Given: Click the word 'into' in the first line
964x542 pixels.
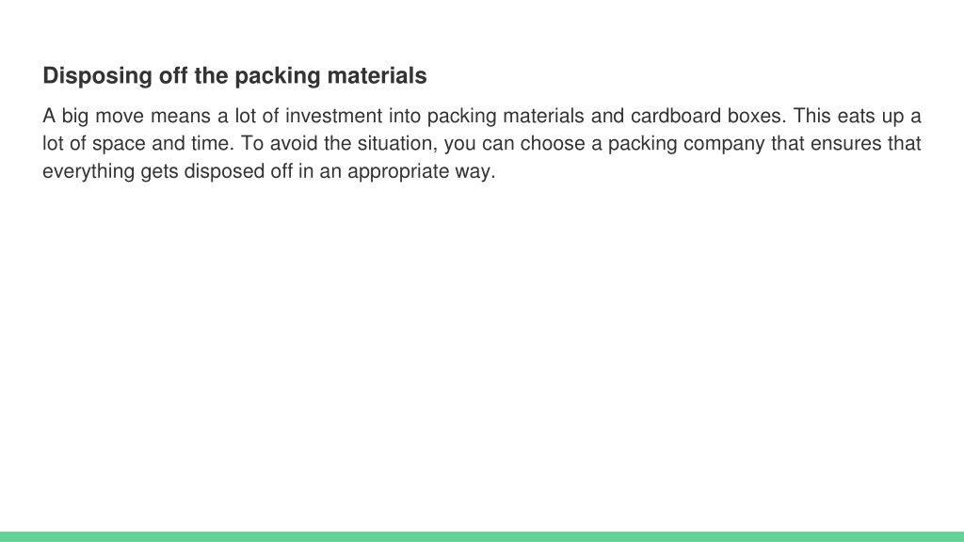Looking at the screenshot, I should coord(405,116).
